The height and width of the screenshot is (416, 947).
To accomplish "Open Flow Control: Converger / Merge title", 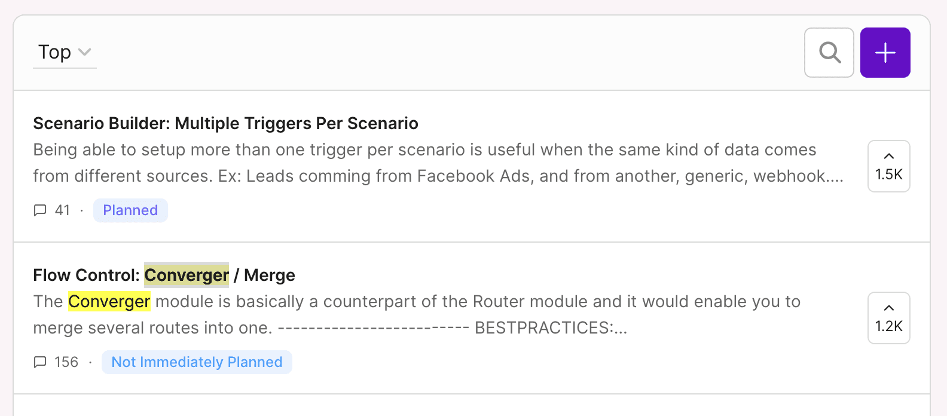I will point(164,275).
